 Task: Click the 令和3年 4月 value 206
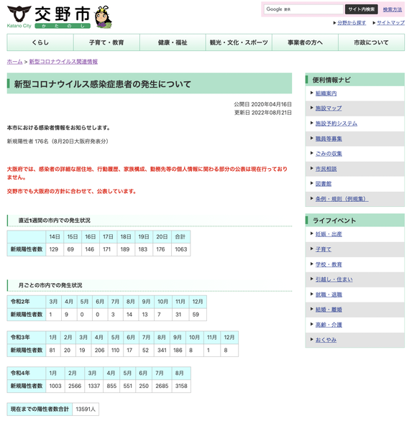tap(99, 350)
